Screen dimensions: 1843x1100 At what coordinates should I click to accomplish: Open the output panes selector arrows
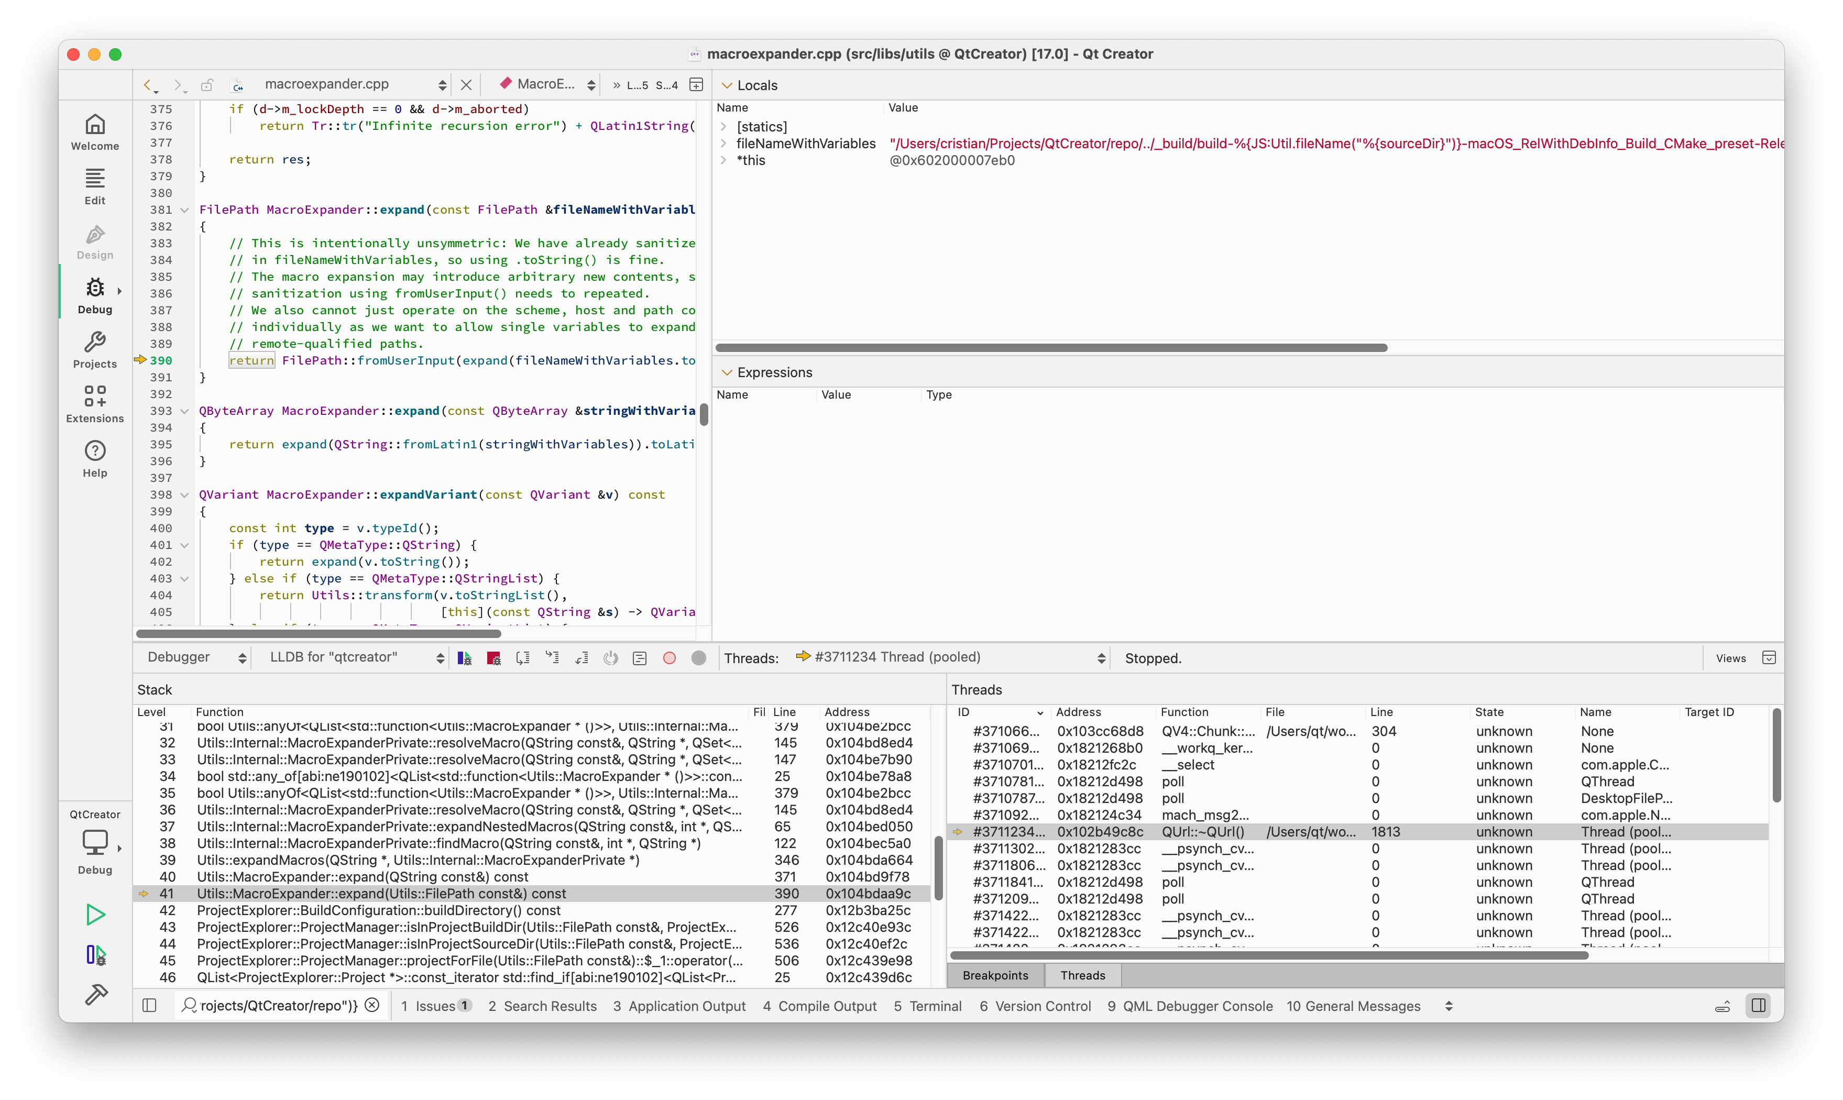(1449, 1007)
